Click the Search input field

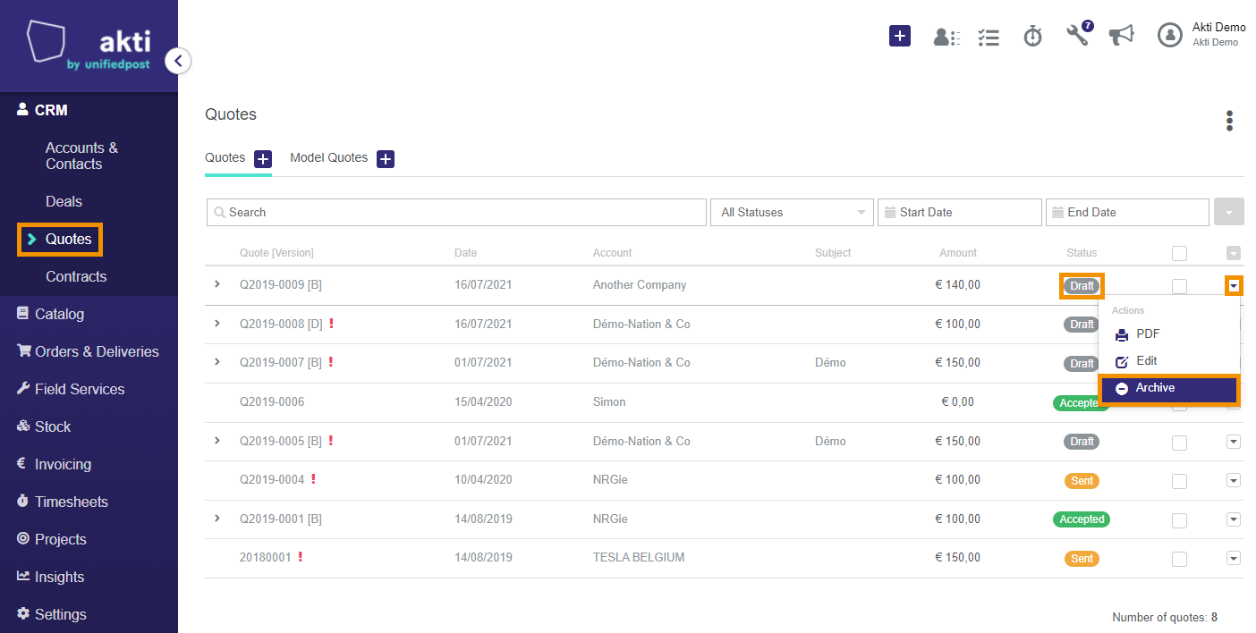456,212
